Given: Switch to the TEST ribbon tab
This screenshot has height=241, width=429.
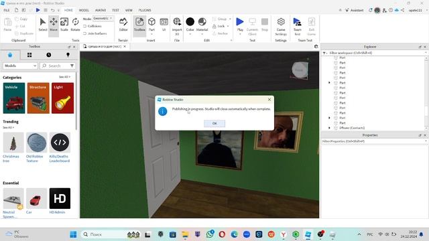Looking at the screenshot, I should [115, 10].
